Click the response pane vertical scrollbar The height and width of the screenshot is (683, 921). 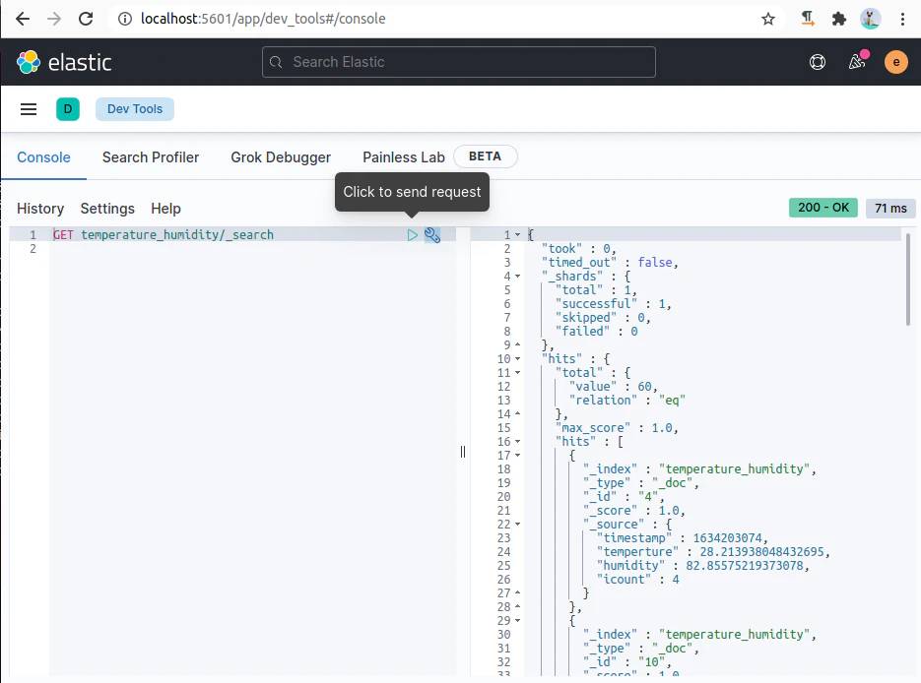point(908,279)
